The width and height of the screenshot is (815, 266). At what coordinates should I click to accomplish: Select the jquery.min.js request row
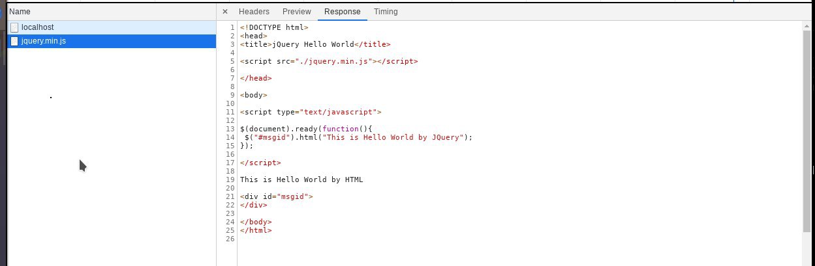(x=112, y=41)
